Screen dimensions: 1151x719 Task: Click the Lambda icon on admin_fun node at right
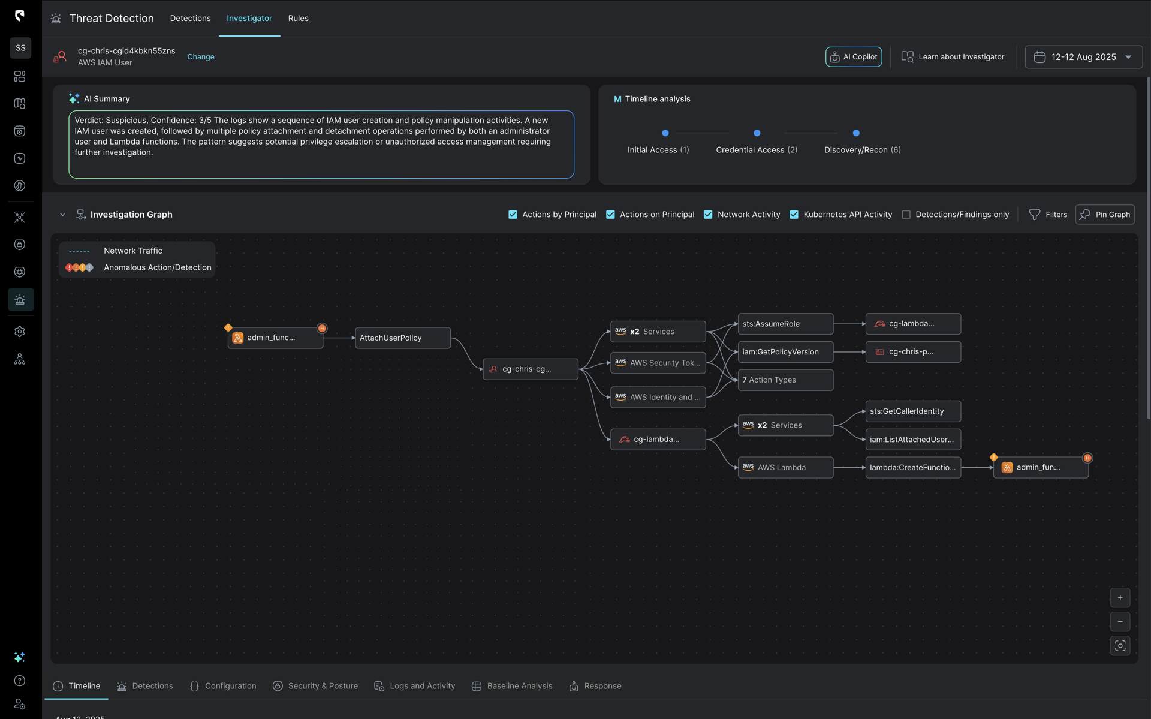pos(1007,467)
